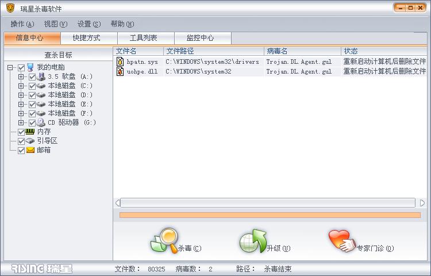This screenshot has height=276, width=431.
Task: Click the left scroll arrow of results list
Action: coord(117,203)
